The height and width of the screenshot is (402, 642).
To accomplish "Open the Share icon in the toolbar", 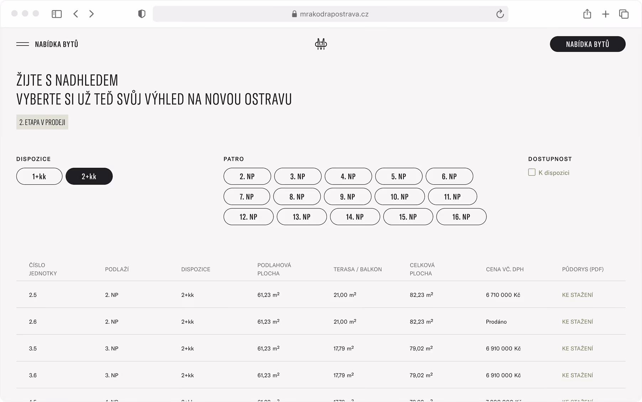I will [587, 14].
